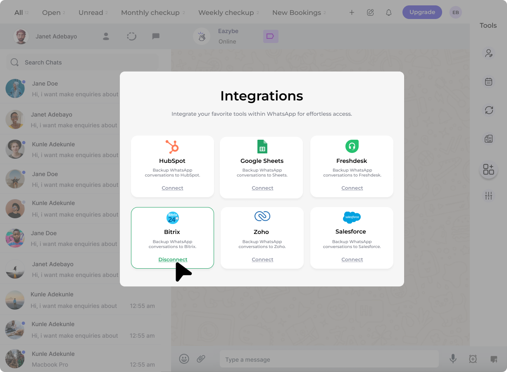The width and height of the screenshot is (507, 372).
Task: Connect the Salesforce integration
Action: click(x=352, y=260)
